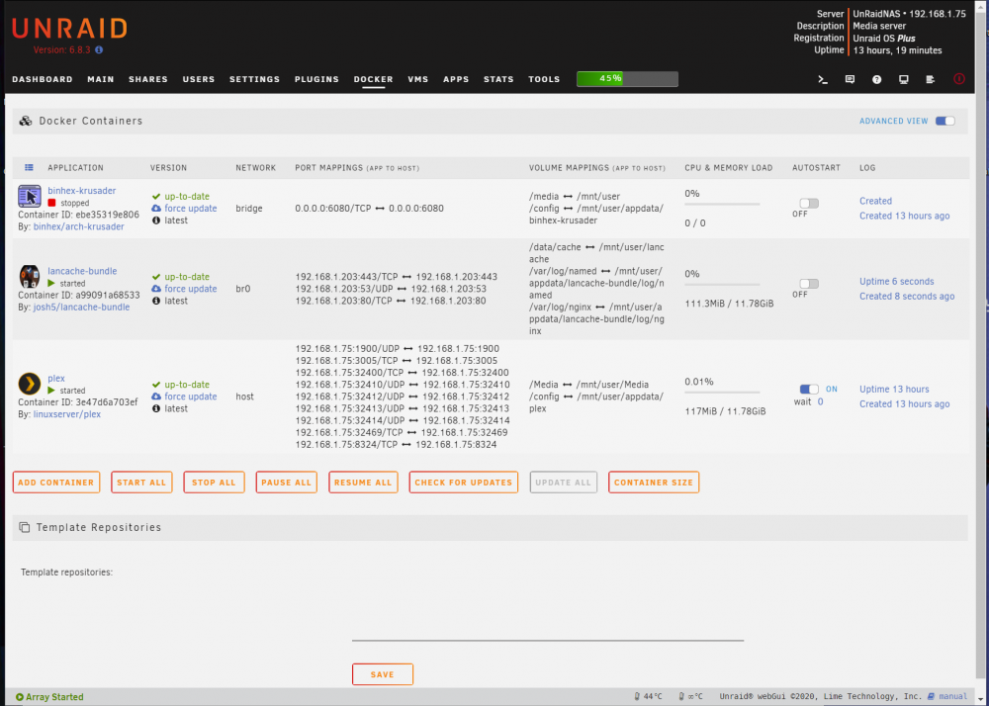Click the info monitor icon in header
The height and width of the screenshot is (706, 989).
point(904,79)
